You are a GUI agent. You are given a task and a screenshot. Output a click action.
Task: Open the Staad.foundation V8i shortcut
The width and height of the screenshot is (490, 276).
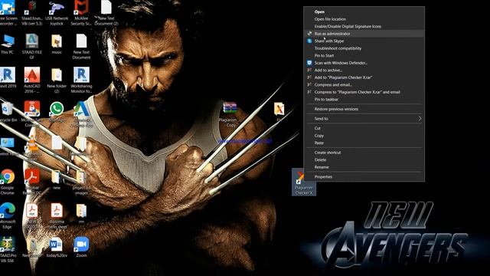point(32,13)
